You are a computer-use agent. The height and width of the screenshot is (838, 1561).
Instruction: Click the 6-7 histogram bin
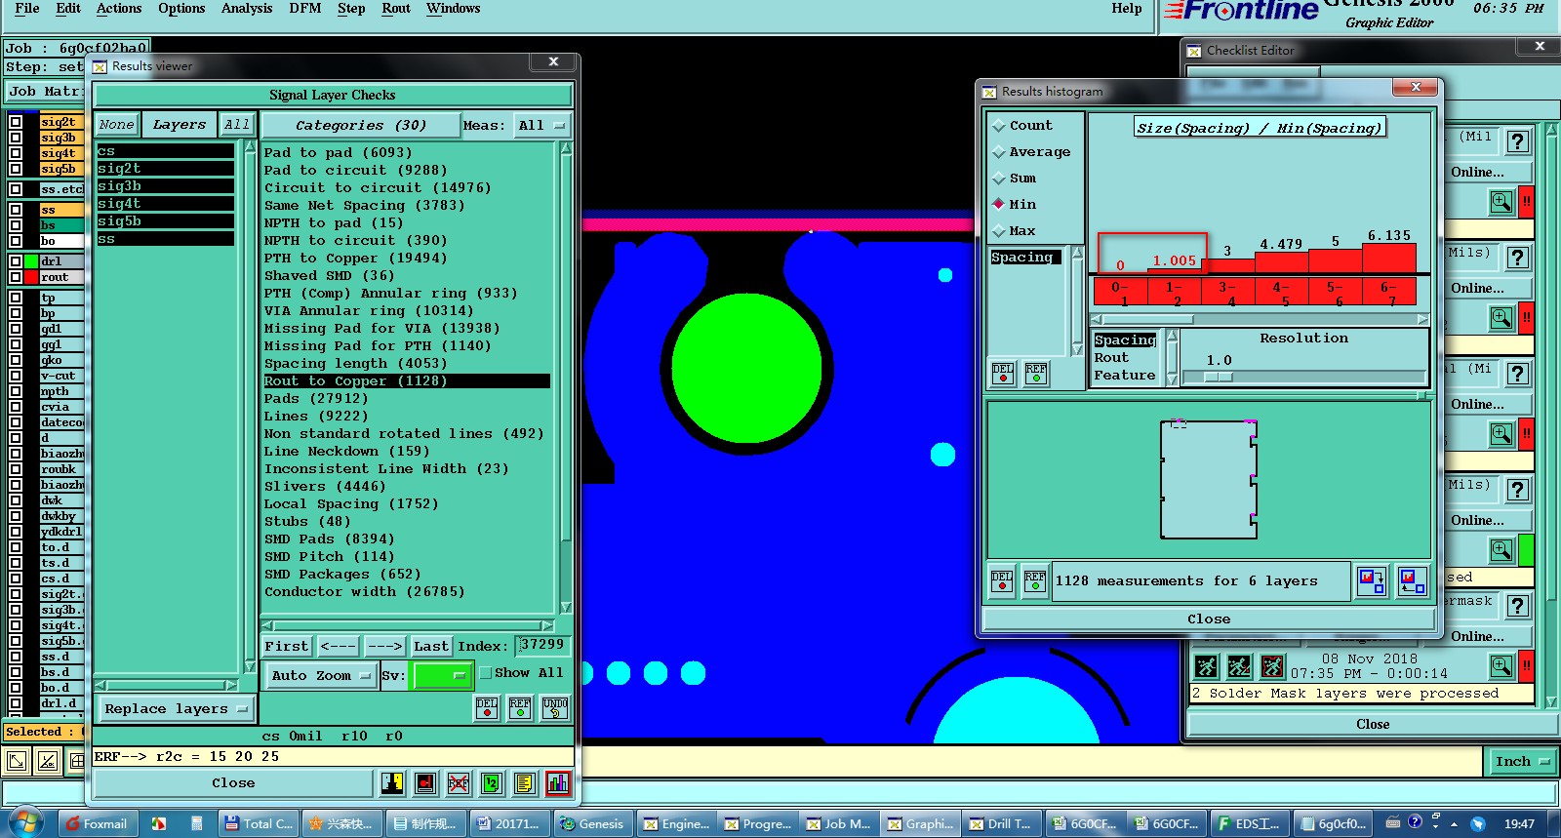tap(1387, 294)
